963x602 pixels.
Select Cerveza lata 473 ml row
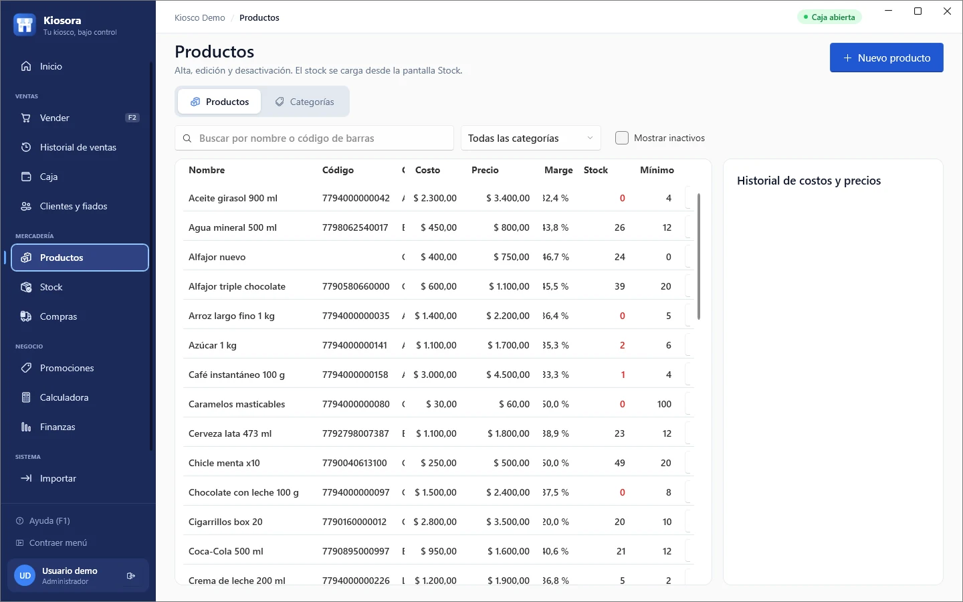[x=438, y=433]
